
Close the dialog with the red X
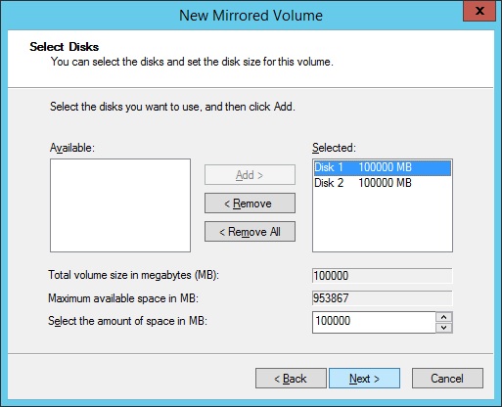tap(479, 11)
